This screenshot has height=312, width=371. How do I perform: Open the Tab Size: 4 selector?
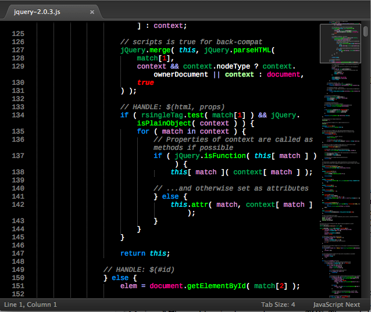pos(278,304)
